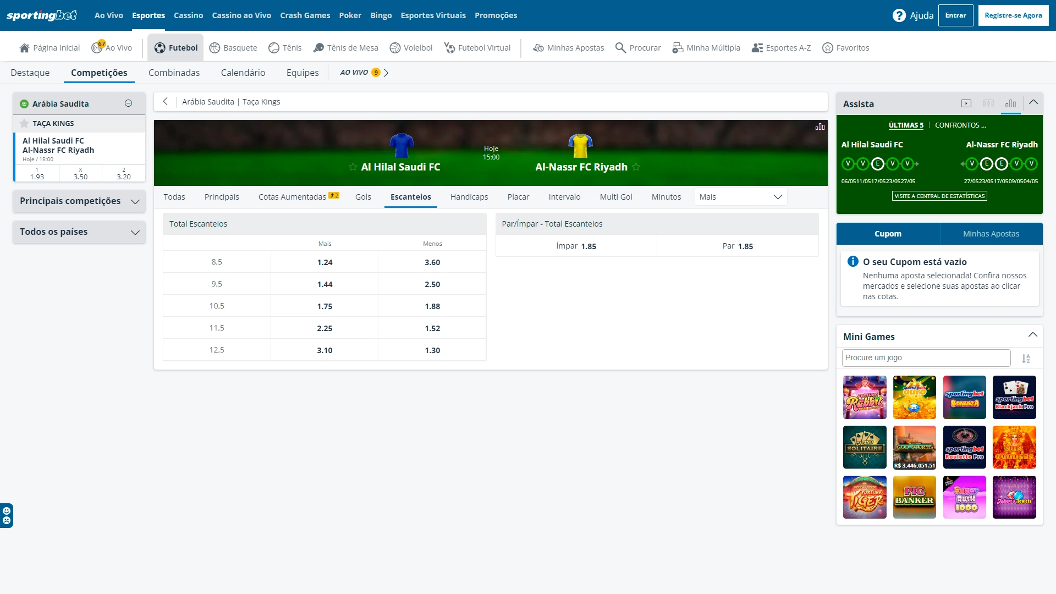Open the Casino Solitaire mini game
This screenshot has height=594, width=1056.
tap(865, 447)
